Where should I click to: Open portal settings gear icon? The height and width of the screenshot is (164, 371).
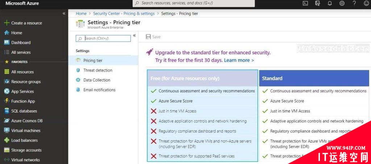click(342, 3)
